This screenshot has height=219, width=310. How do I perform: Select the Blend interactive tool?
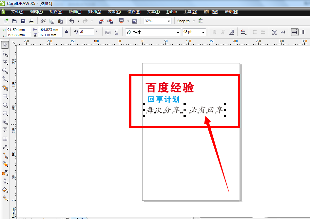click(x=5, y=164)
